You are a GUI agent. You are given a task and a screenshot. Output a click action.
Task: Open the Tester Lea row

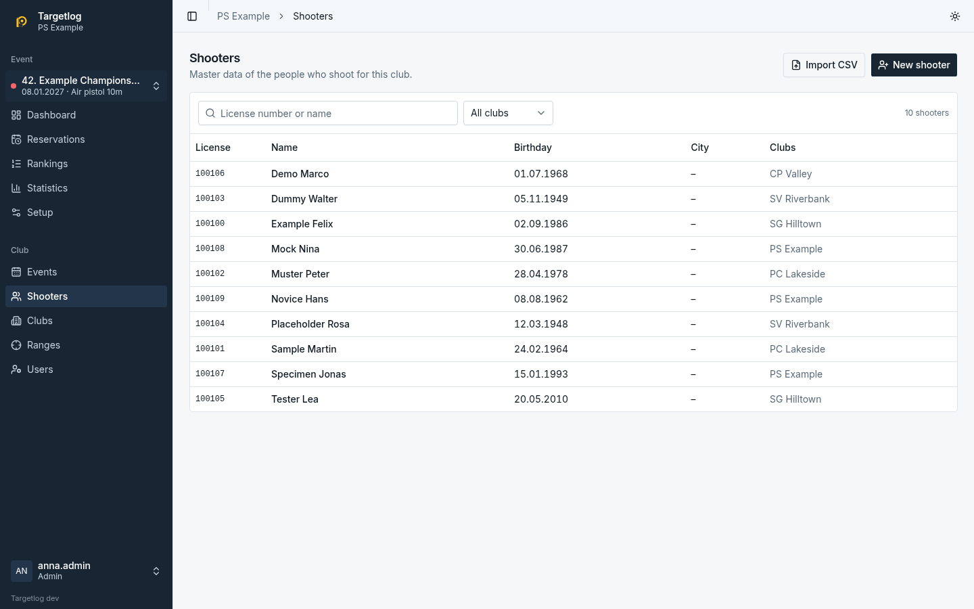click(574, 399)
